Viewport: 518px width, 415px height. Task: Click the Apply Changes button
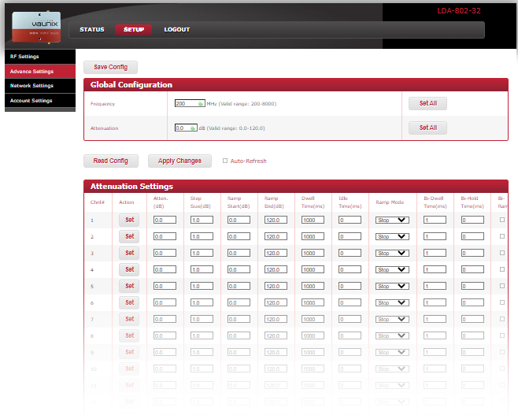coord(179,161)
